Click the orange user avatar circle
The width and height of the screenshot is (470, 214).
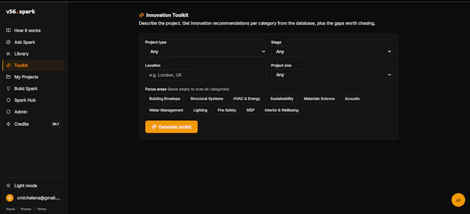tap(9, 198)
